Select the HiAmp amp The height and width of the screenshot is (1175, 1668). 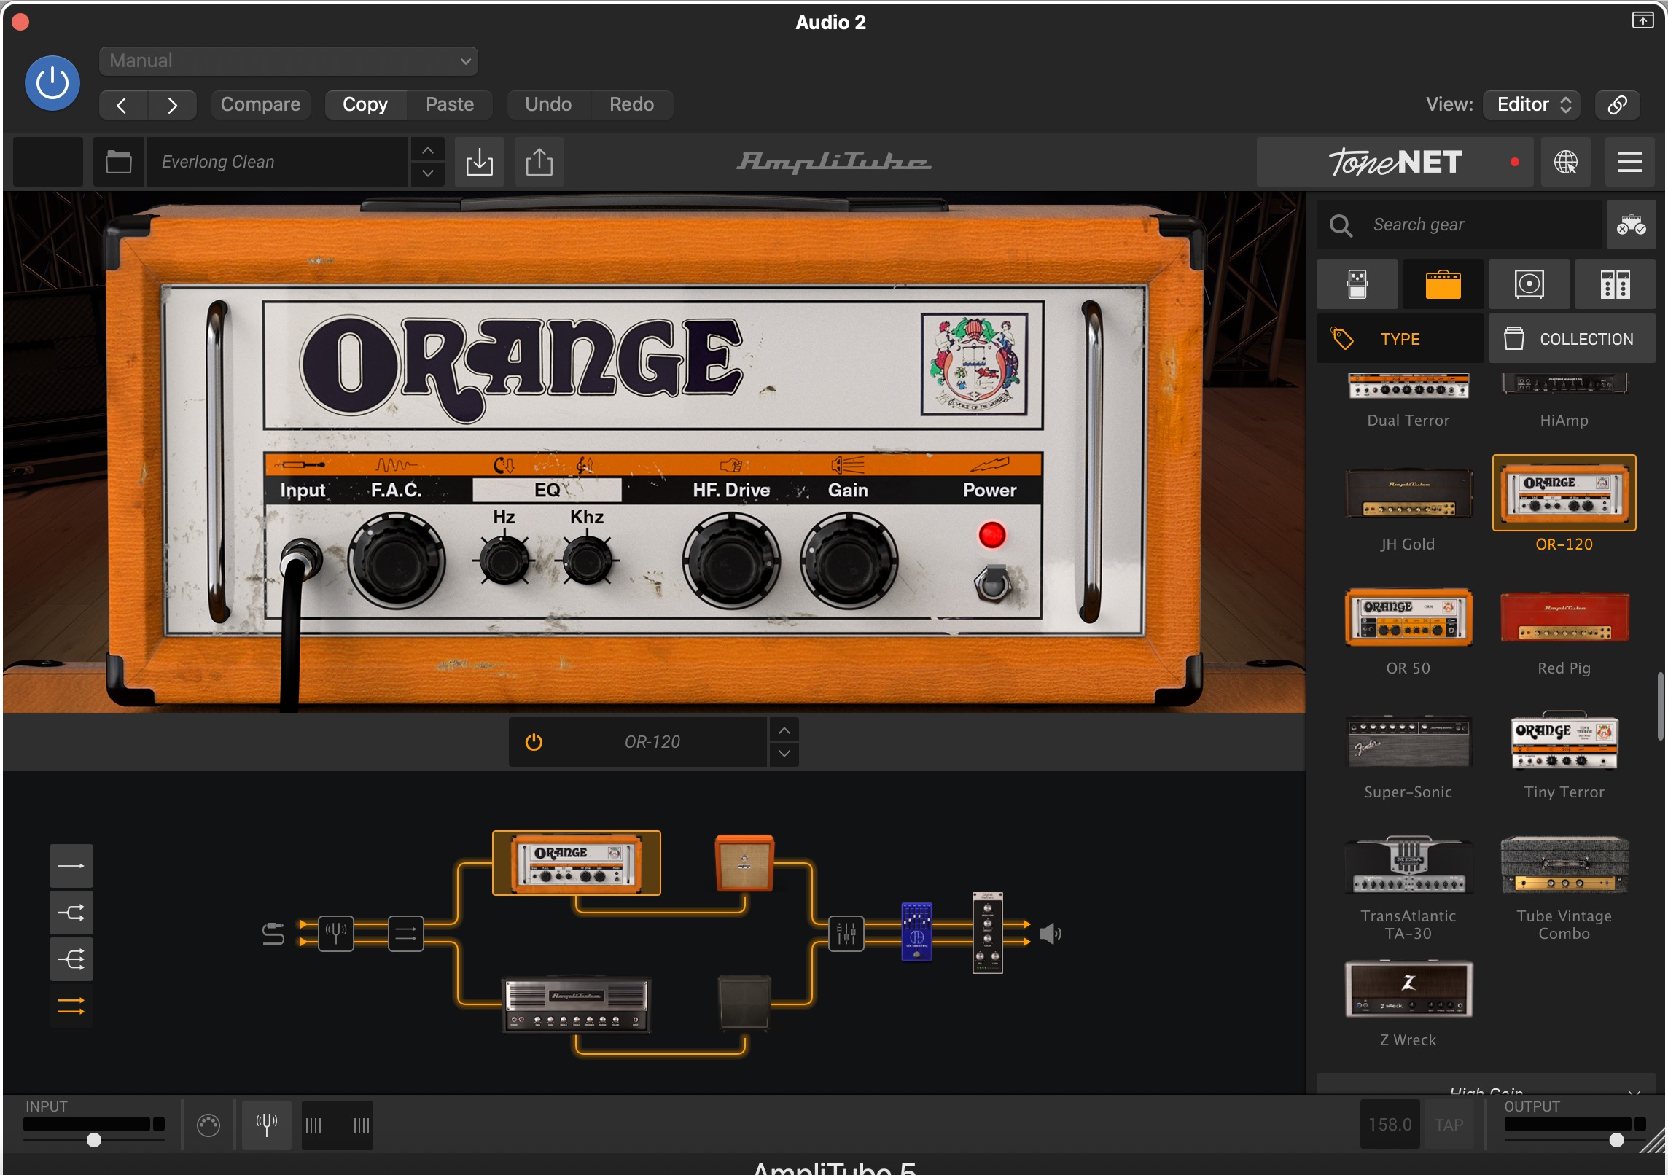(1564, 399)
